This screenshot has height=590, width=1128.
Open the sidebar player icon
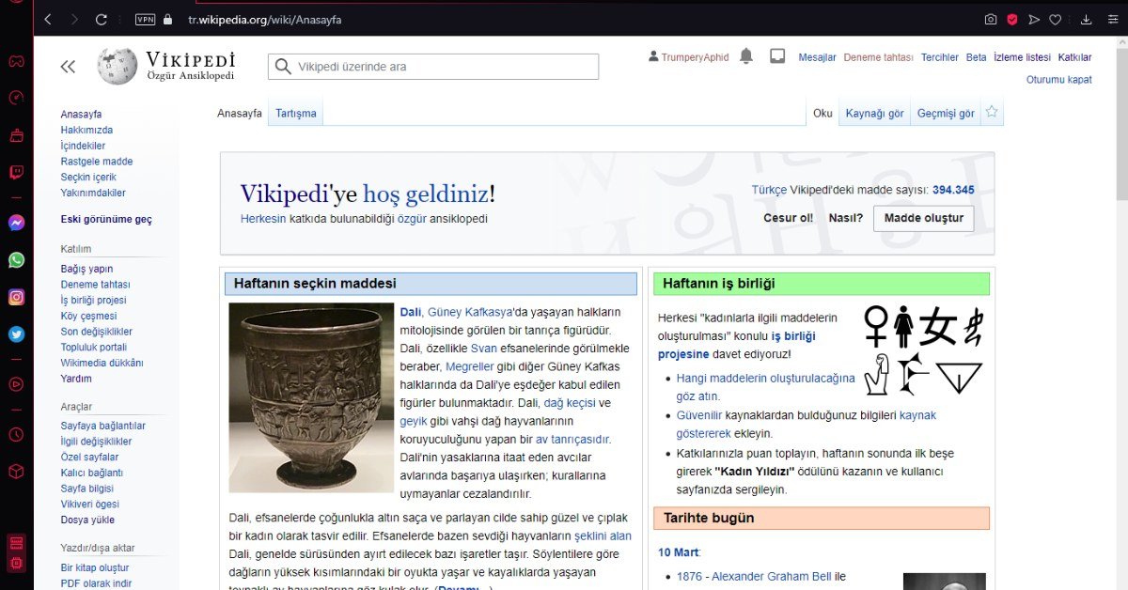[16, 383]
